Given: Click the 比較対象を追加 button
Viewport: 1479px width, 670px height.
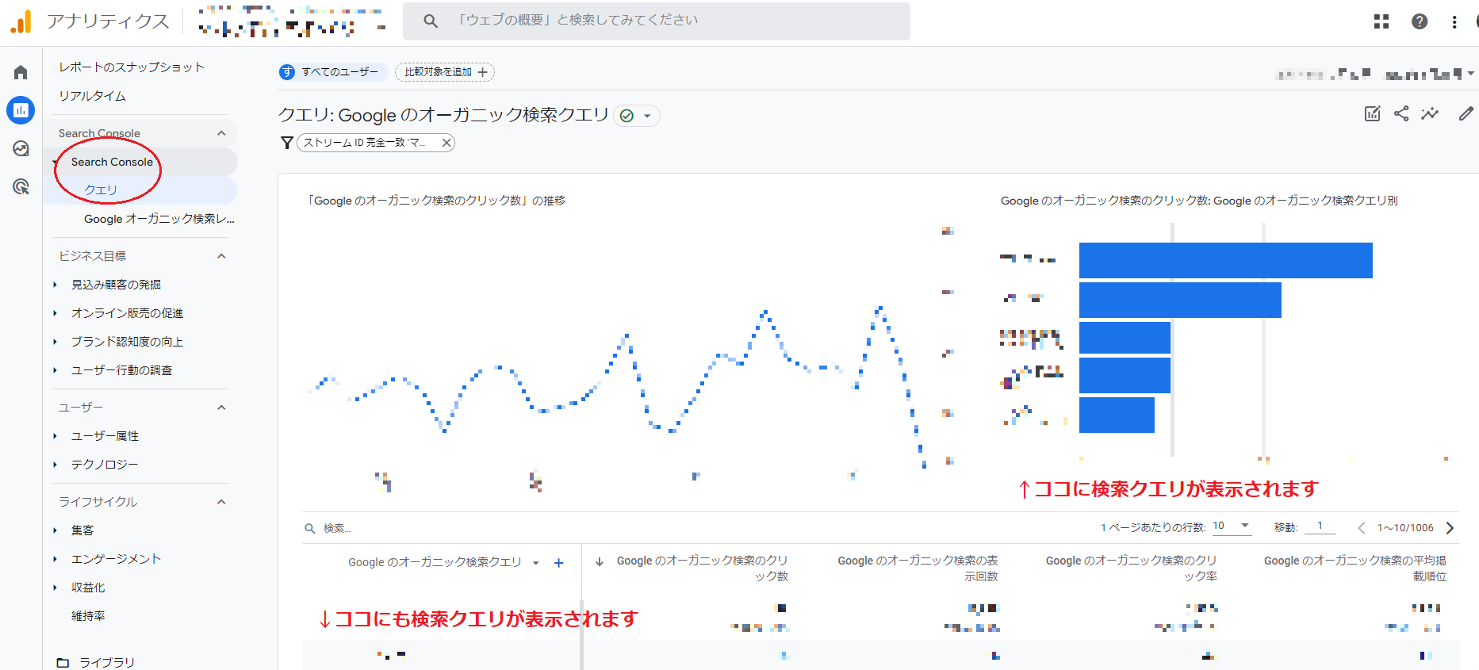Looking at the screenshot, I should tap(445, 72).
